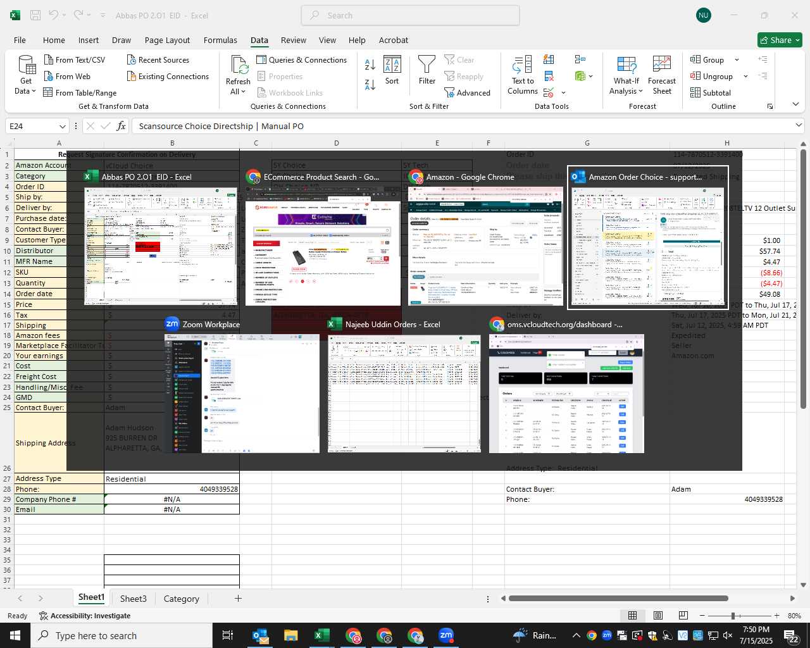Click the Consolidate icon in Data Tools

pos(580,59)
